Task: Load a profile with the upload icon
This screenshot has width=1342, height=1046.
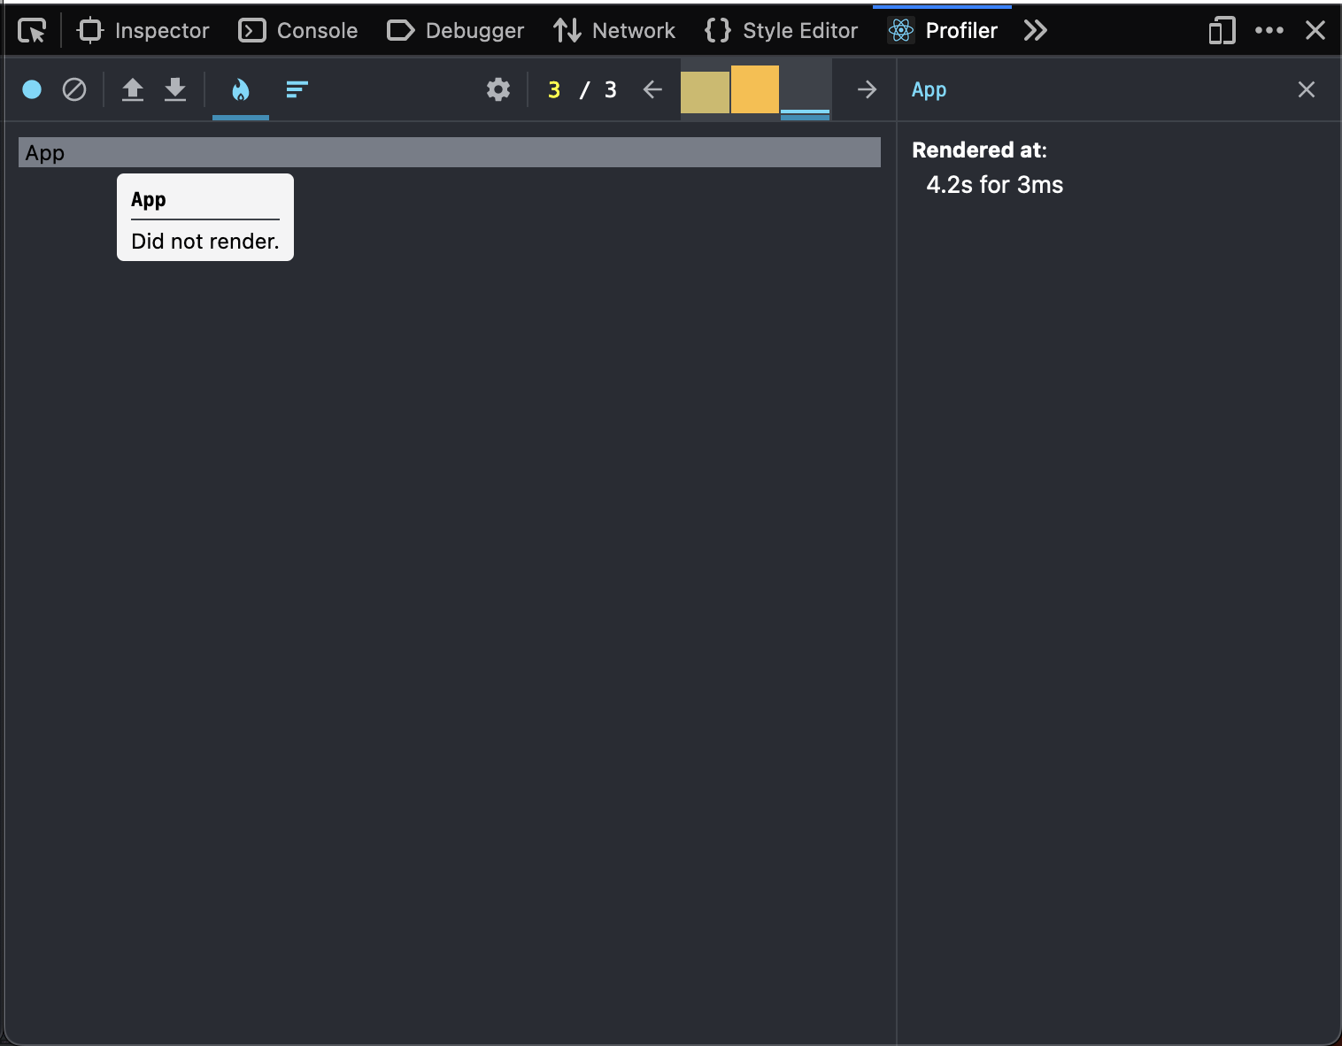Action: coord(133,89)
